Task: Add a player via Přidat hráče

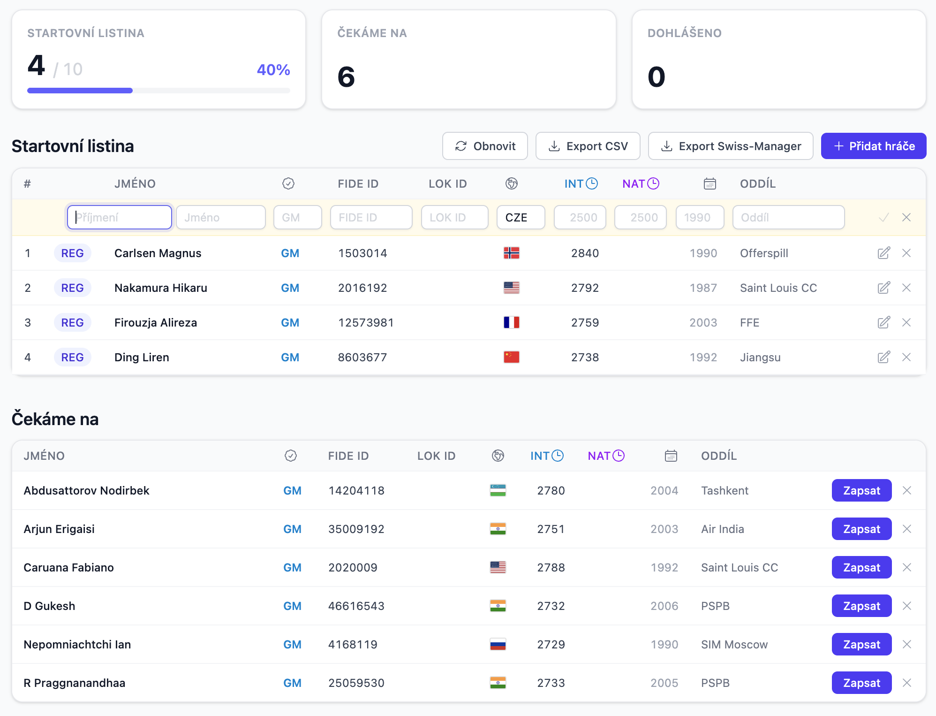Action: tap(874, 146)
